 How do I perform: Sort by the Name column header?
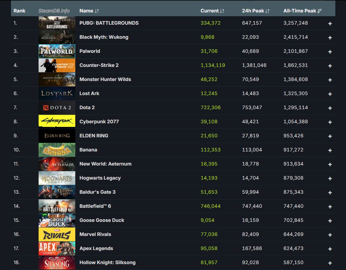[89, 11]
